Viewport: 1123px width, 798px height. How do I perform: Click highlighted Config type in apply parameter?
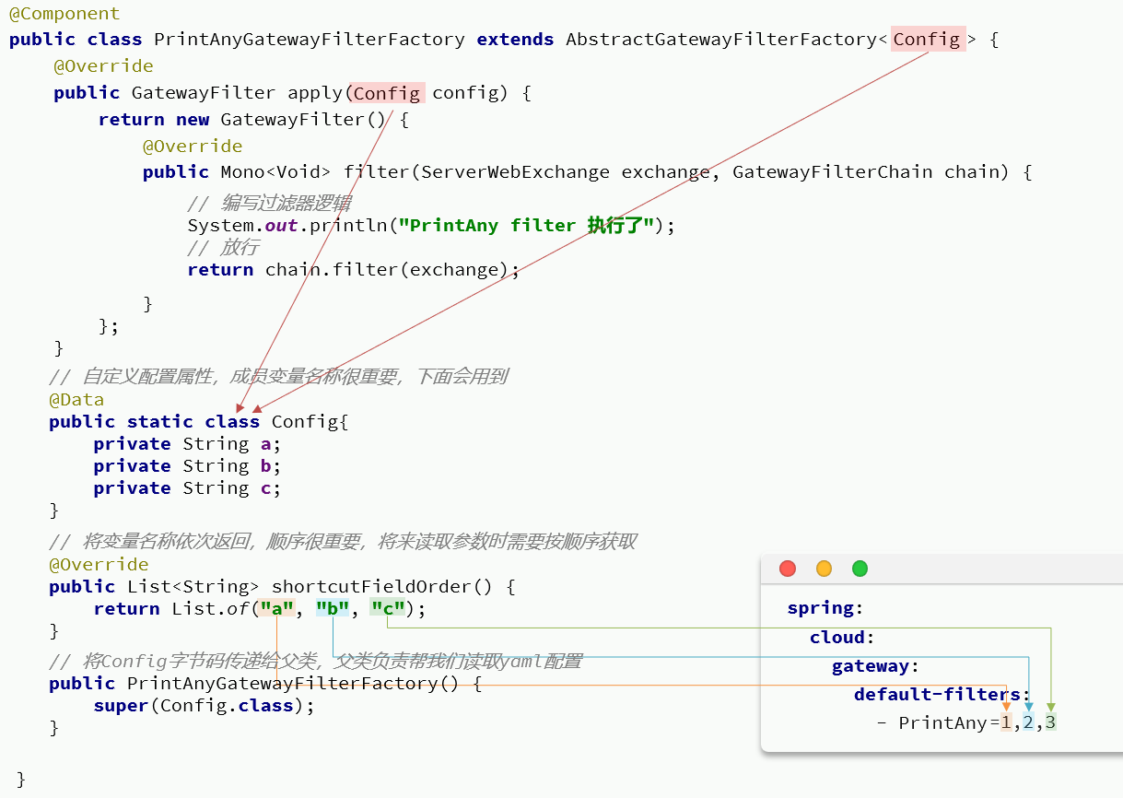click(387, 93)
